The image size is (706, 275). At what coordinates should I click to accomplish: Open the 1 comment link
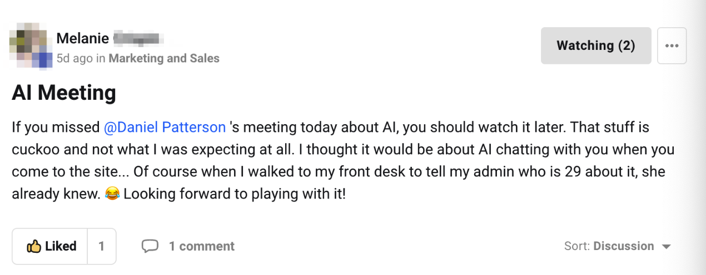(201, 246)
